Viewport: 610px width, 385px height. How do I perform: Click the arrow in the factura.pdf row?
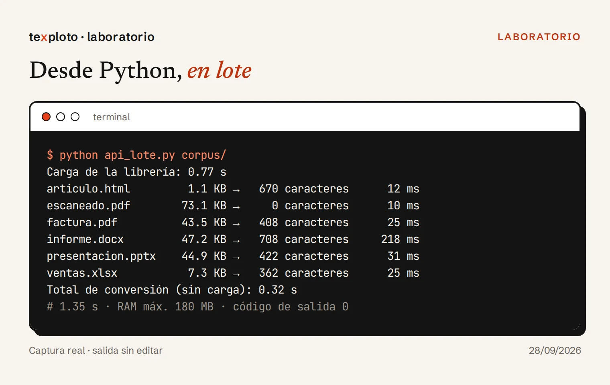[x=236, y=224]
